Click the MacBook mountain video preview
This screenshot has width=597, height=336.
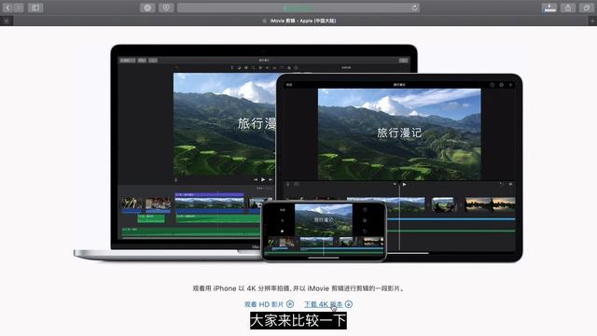pyautogui.click(x=225, y=124)
